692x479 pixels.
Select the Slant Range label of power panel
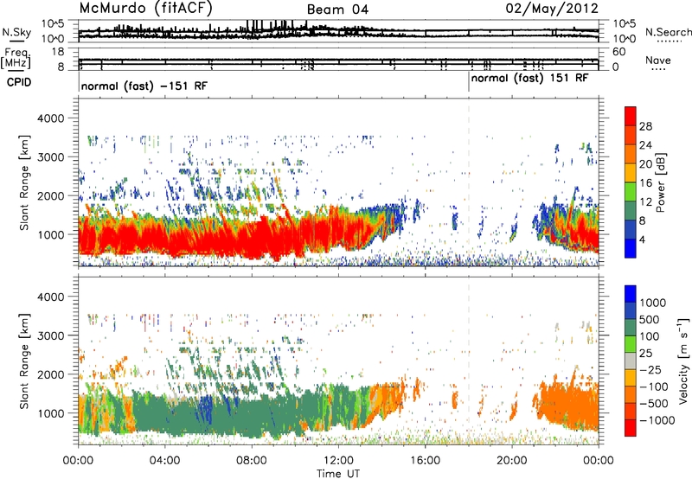(25, 182)
